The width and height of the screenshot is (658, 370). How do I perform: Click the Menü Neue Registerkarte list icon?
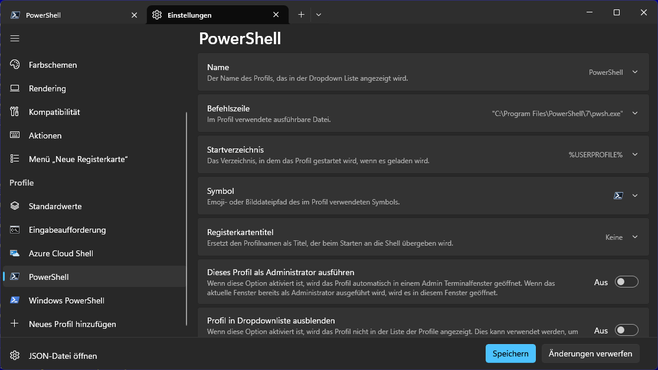(15, 158)
